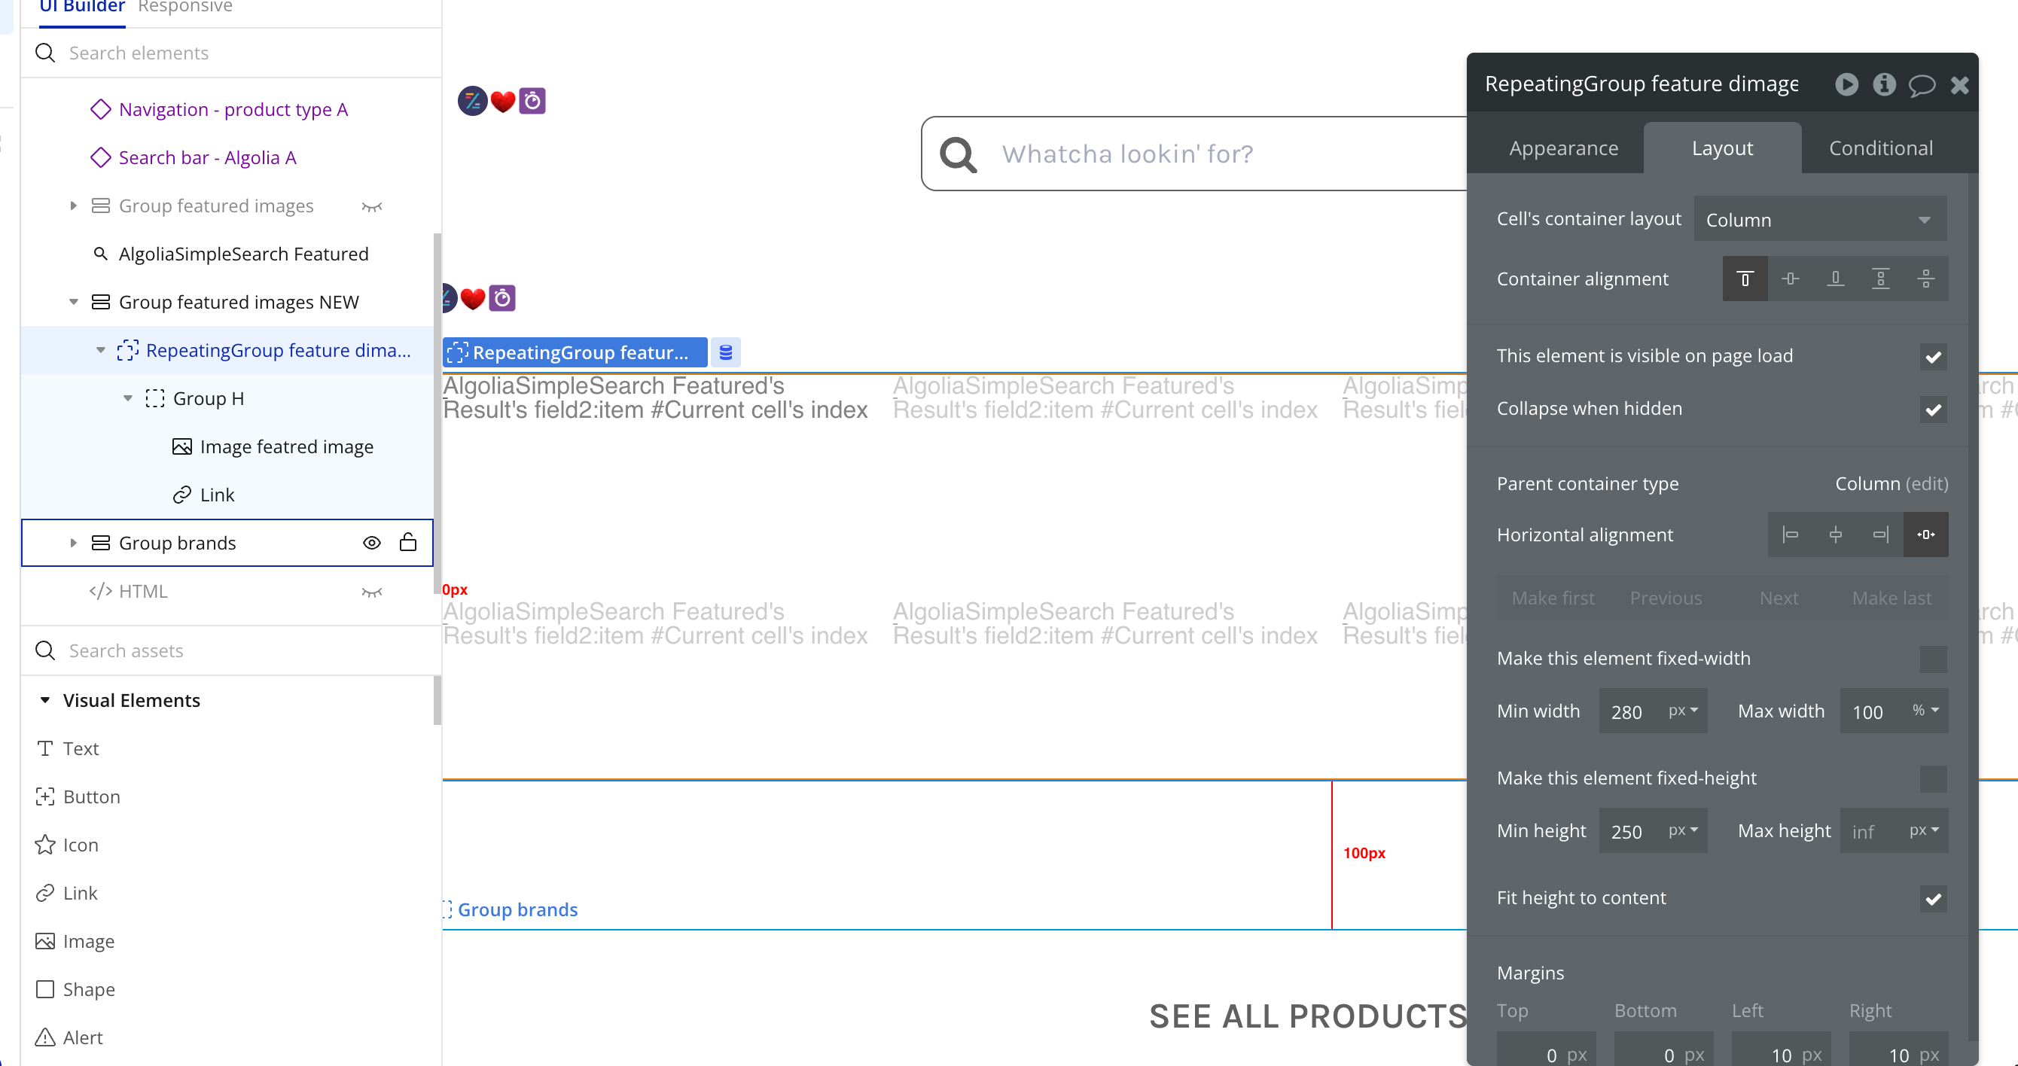This screenshot has width=2018, height=1066.
Task: Enable Make this element fixed-width
Action: coord(1933,659)
